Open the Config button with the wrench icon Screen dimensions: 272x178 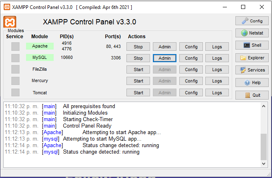252,21
